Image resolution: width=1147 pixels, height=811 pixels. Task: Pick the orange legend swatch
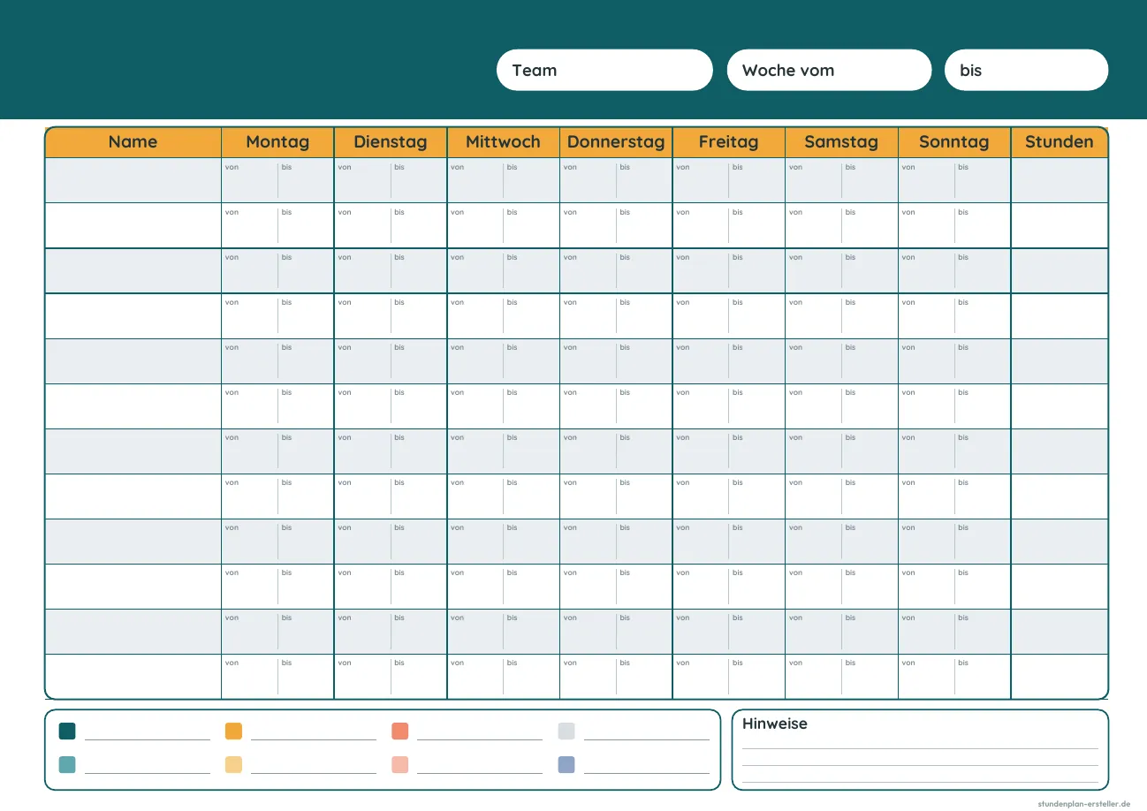tap(233, 731)
